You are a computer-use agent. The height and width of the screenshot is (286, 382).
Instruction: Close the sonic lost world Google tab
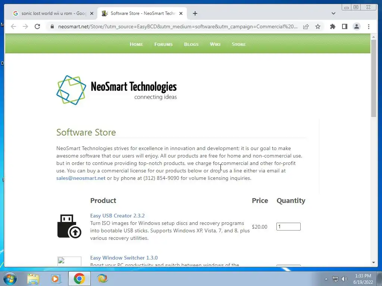[92, 13]
